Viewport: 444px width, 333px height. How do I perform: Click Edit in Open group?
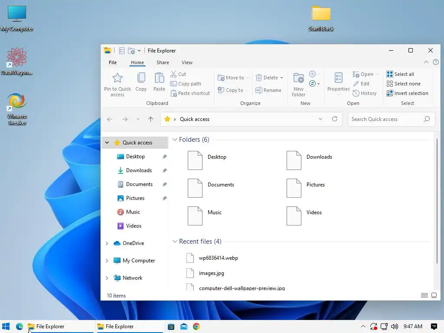point(361,84)
